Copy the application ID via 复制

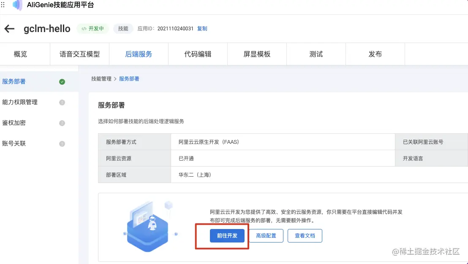[202, 29]
